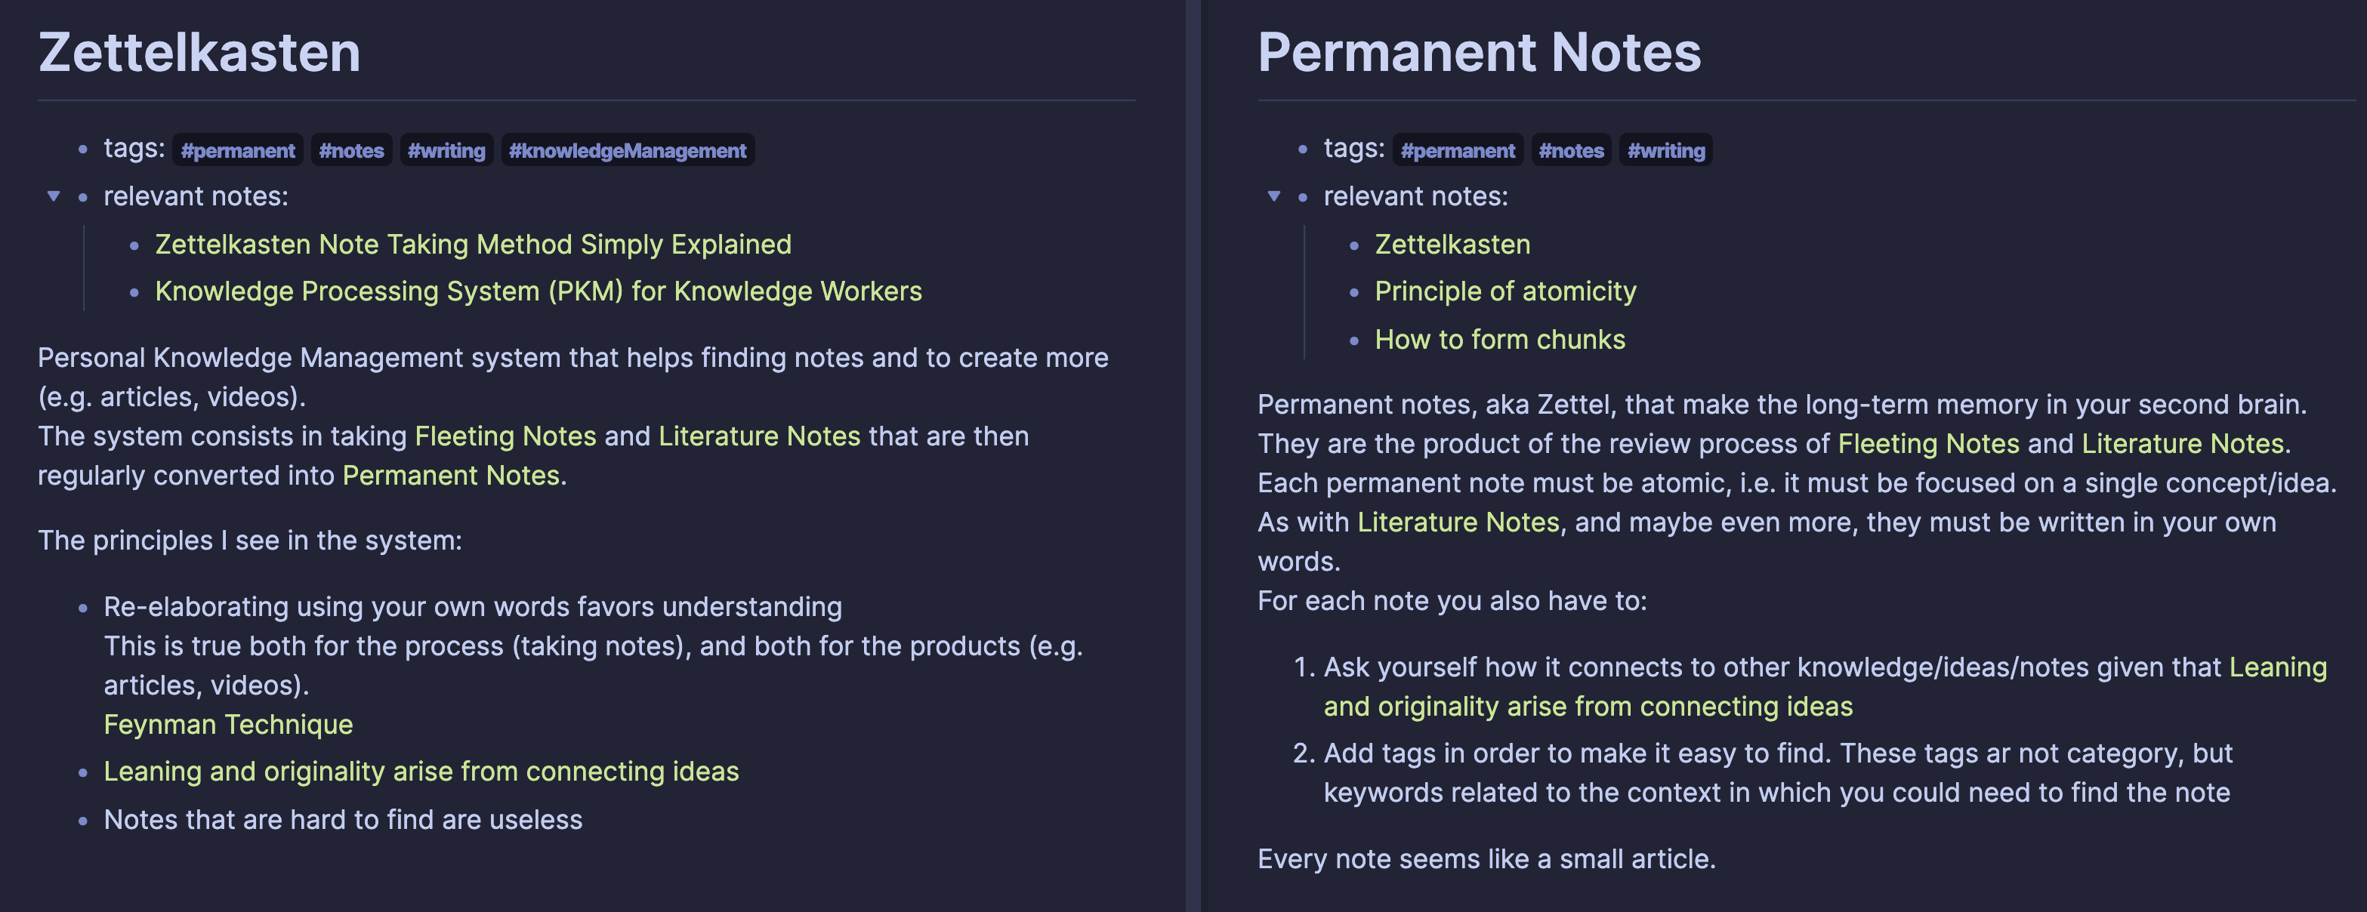Image resolution: width=2367 pixels, height=912 pixels.
Task: Collapse relevant notes in the Zettelkasten pane
Action: tap(54, 196)
